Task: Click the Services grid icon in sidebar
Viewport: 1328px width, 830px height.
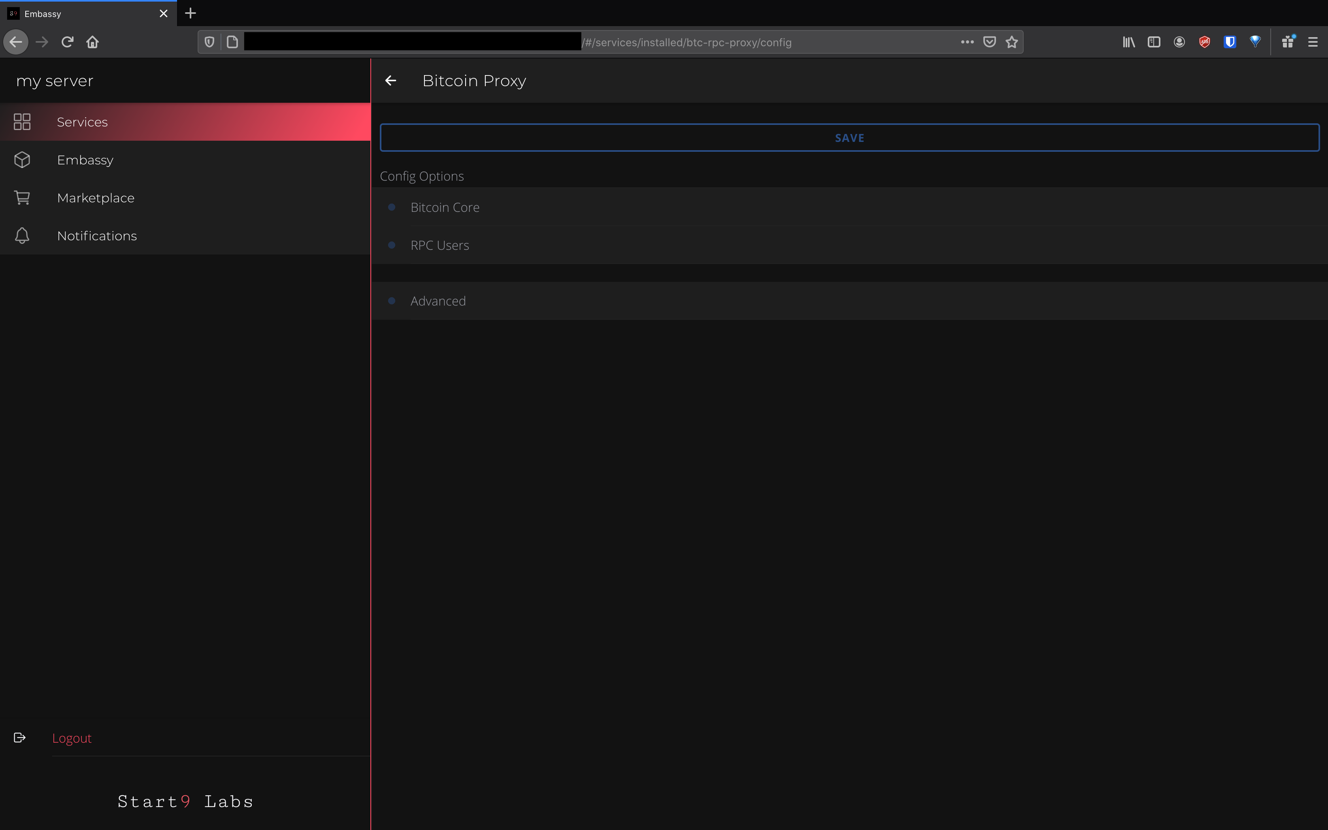Action: click(22, 122)
